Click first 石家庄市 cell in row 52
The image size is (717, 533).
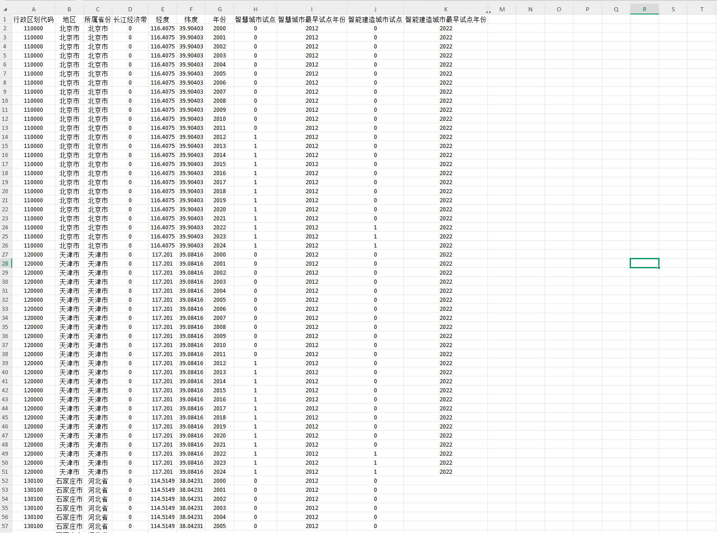click(x=69, y=481)
